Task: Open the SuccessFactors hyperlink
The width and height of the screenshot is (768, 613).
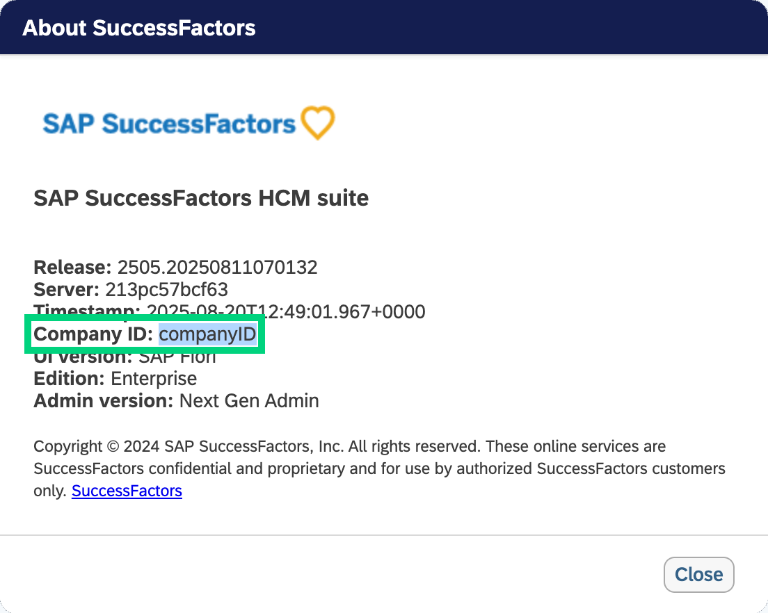Action: 127,491
